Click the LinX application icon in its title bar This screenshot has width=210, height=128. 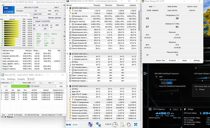(3, 75)
